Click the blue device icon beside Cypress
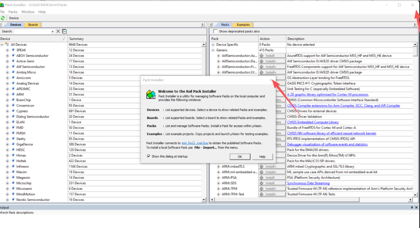420x228 pixels. [13, 111]
